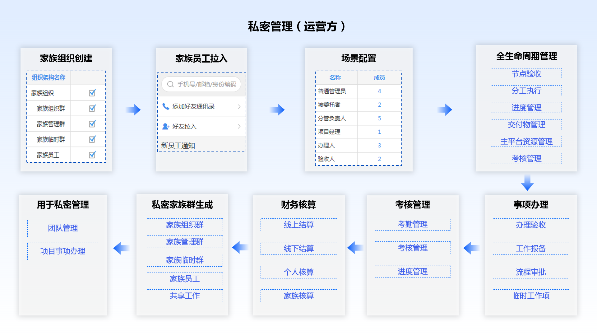Click the search magnifier icon
This screenshot has height=336, width=597.
coord(170,84)
